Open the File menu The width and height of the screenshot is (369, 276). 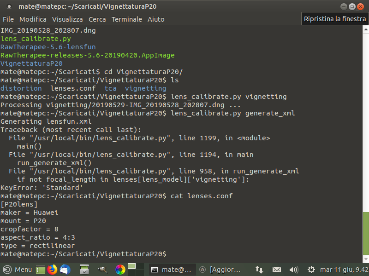point(8,19)
